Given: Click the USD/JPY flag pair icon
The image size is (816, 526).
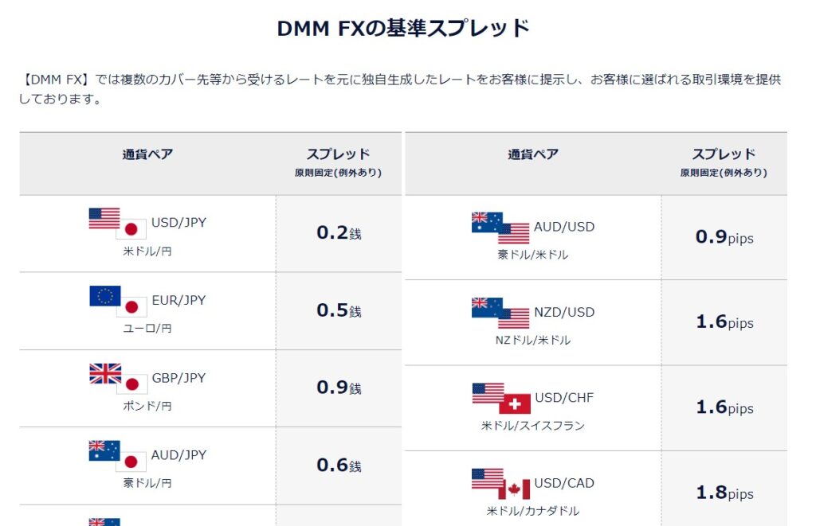Looking at the screenshot, I should [x=118, y=224].
